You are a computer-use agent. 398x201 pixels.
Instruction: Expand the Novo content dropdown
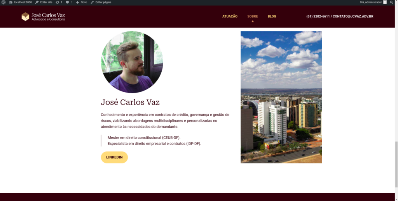click(81, 2)
